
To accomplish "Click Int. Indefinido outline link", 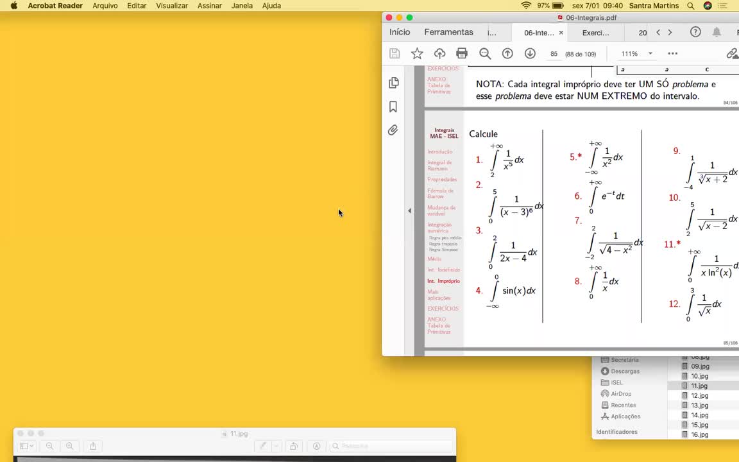I will coord(443,269).
